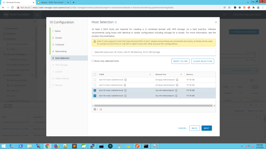Open administrator@vsphere.local user dropdown
Image resolution: width=266 pixels, height=149 pixels.
[248, 14]
